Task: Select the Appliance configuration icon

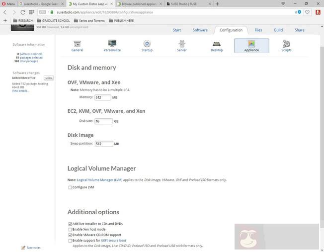Action: tap(251, 46)
